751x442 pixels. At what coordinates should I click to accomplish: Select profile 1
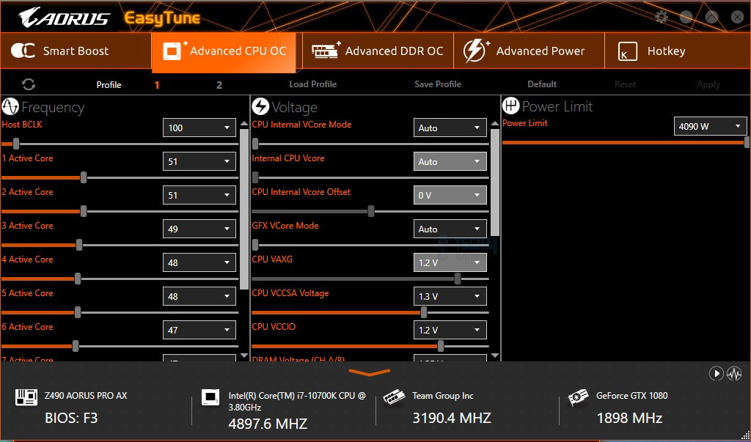tap(157, 85)
